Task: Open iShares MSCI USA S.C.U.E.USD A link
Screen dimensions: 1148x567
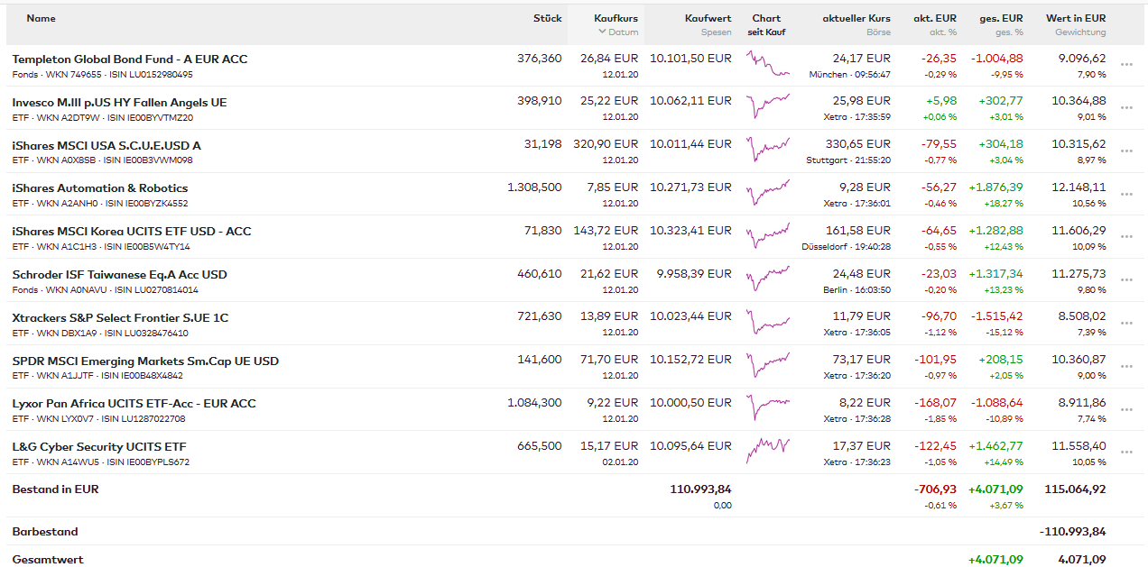Action: (106, 145)
